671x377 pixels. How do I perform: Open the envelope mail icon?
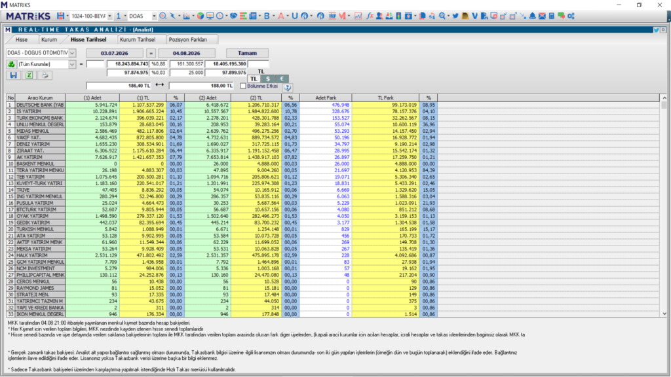542,16
